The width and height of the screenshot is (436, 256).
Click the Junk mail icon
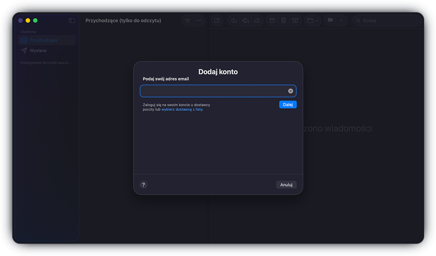tap(295, 20)
